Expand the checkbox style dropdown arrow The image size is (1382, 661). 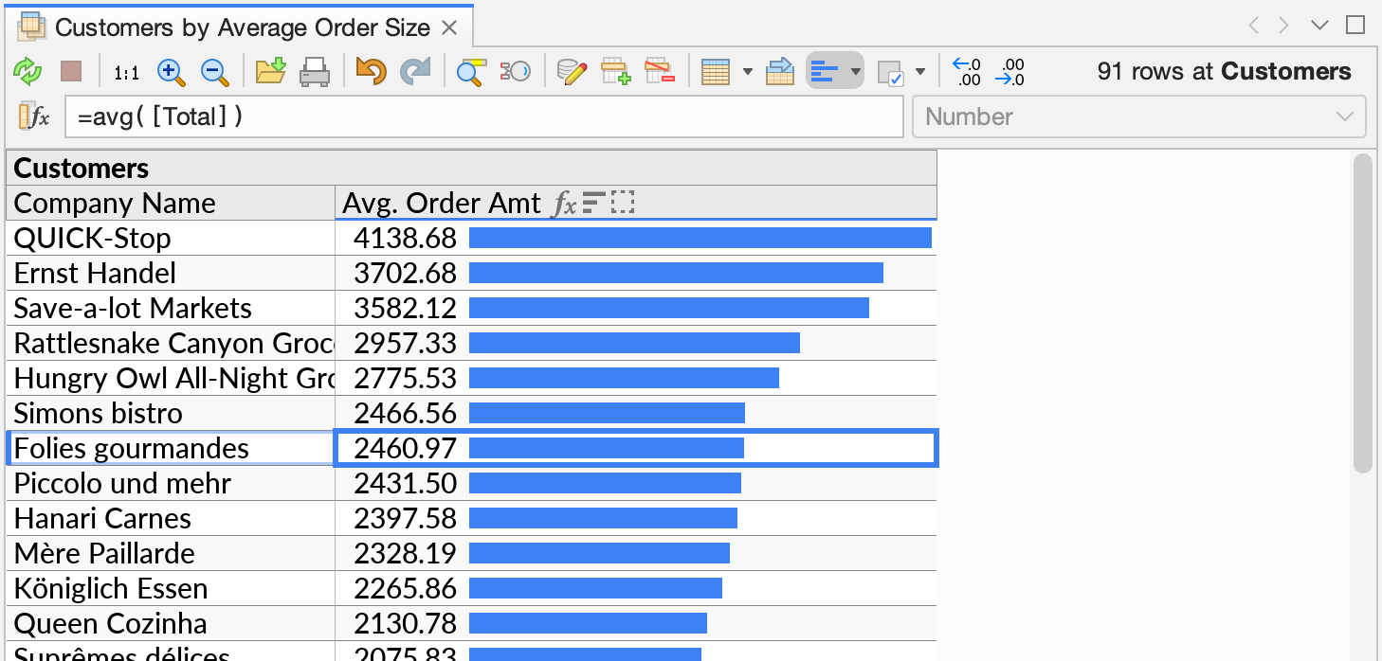point(918,71)
